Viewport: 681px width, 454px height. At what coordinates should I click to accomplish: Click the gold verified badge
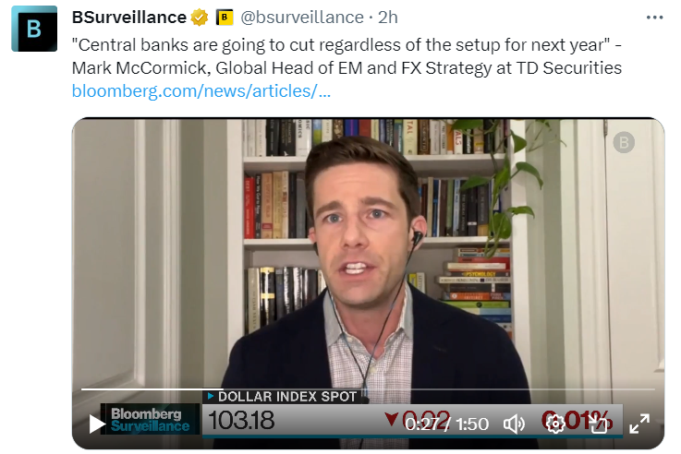200,18
